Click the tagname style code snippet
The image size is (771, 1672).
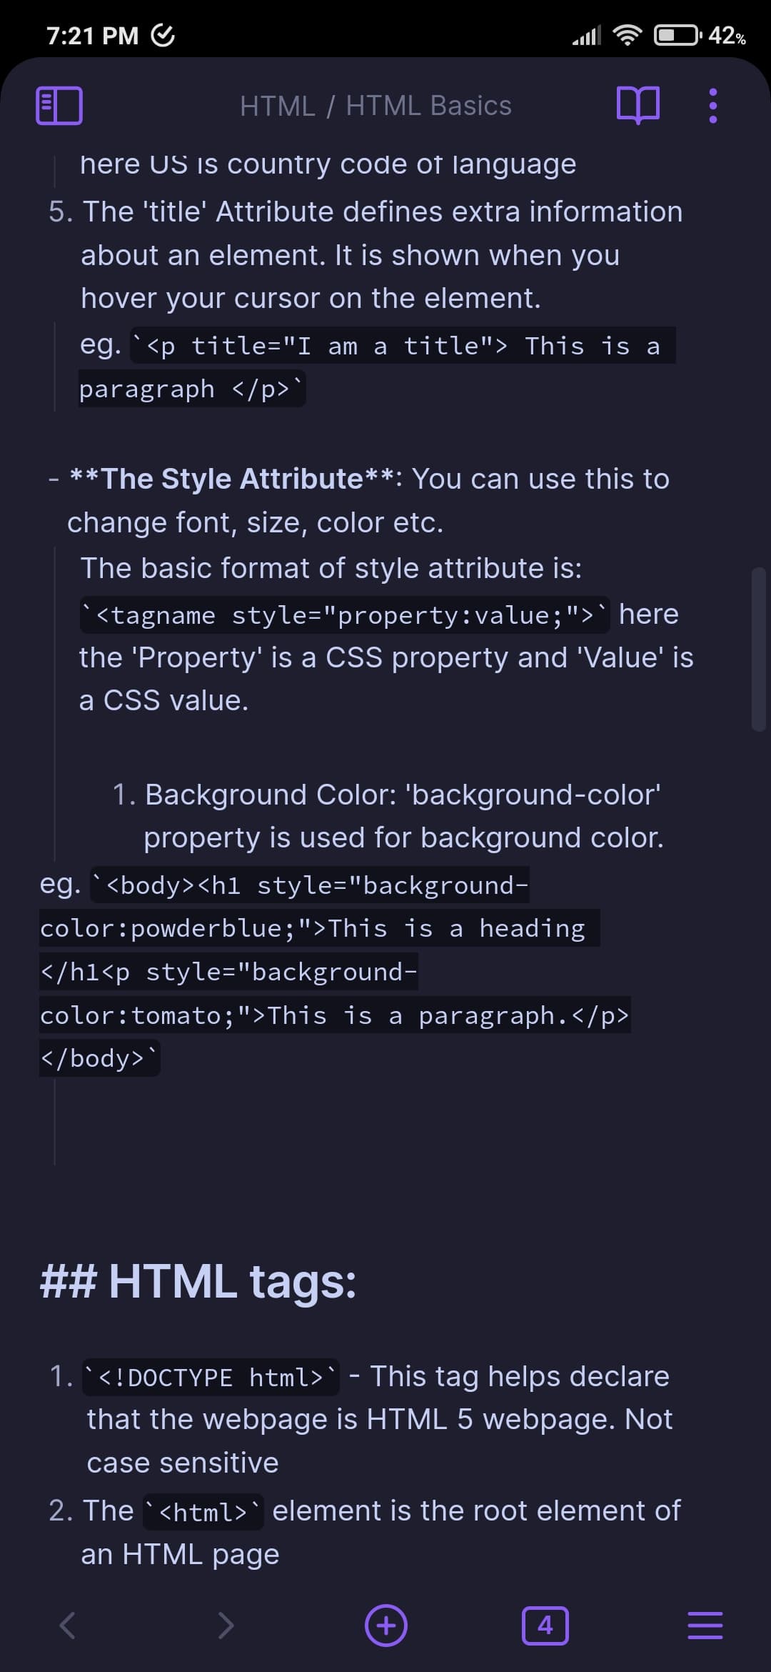click(x=345, y=615)
